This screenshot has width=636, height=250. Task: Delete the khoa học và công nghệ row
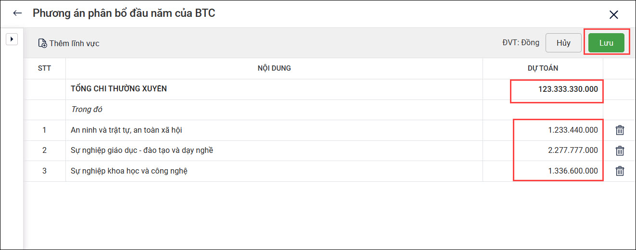[x=620, y=171]
